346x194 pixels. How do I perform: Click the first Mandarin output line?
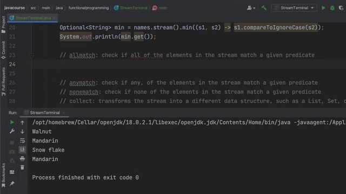pyautogui.click(x=45, y=141)
